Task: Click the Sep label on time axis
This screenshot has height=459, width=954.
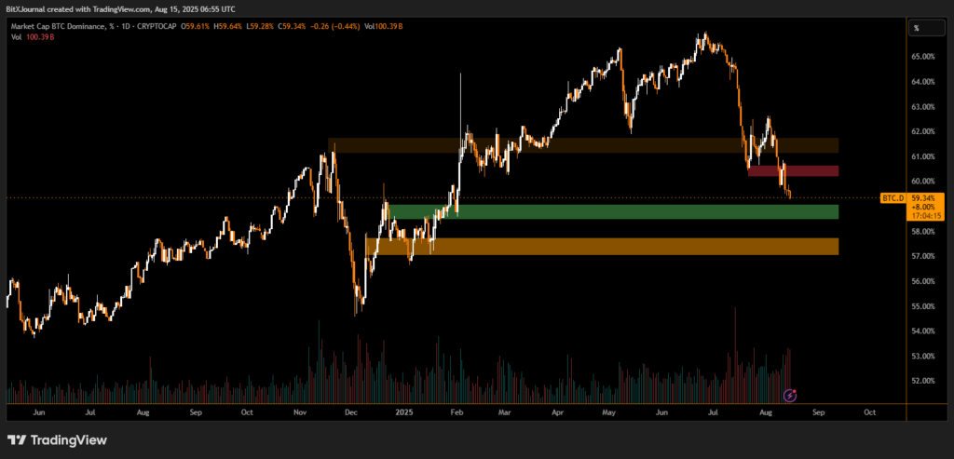Action: tap(819, 411)
